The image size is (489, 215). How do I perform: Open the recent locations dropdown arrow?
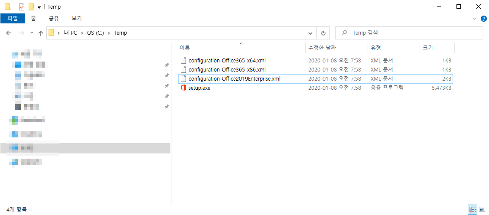pyautogui.click(x=32, y=33)
